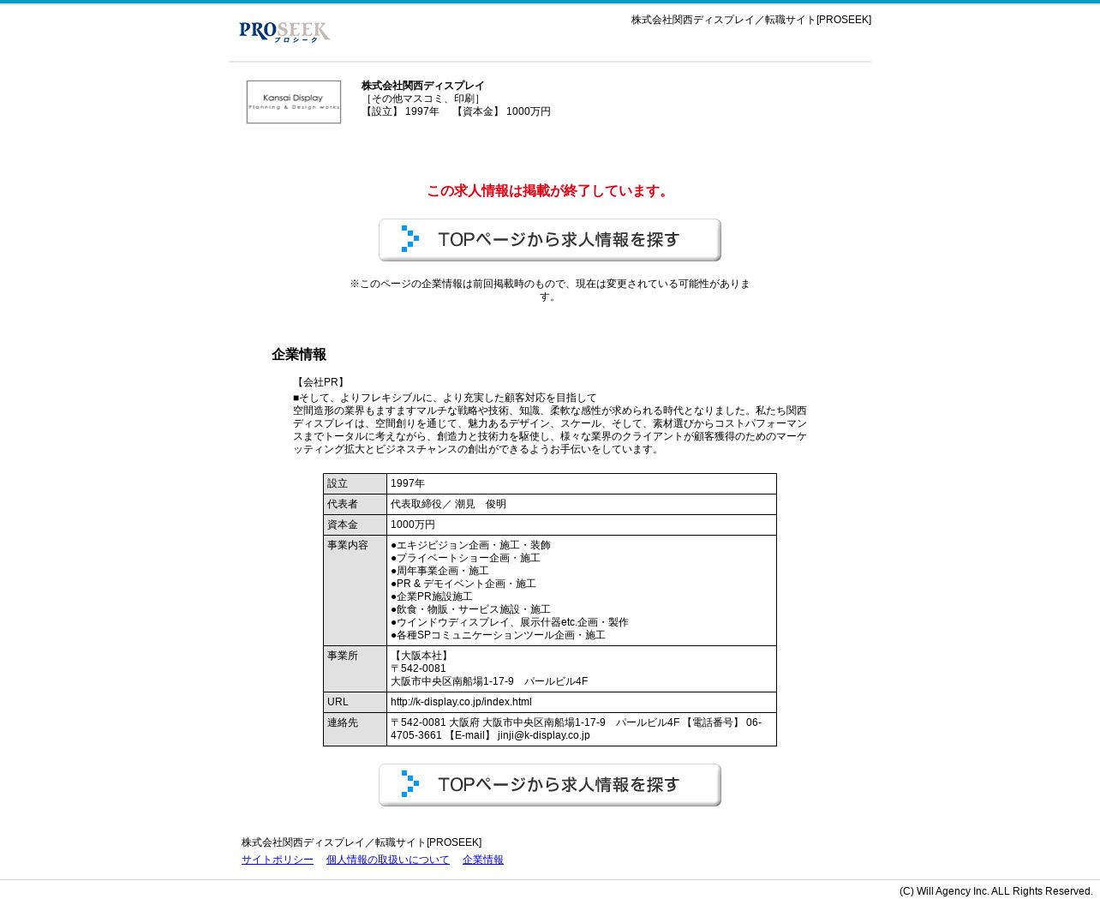Open the 個人情報の取扱いについて link
Screen dimensions: 1100x899
pos(388,860)
